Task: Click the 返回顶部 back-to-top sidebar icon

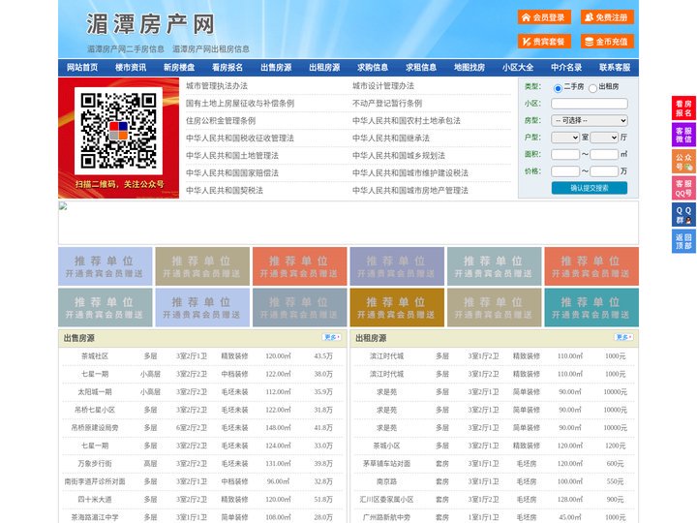Action: click(x=683, y=241)
